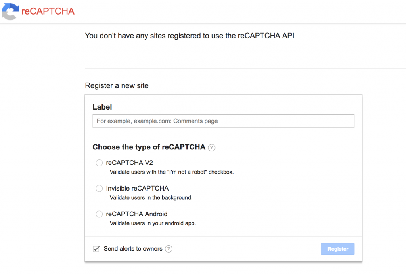Focus the Label input field

click(223, 121)
